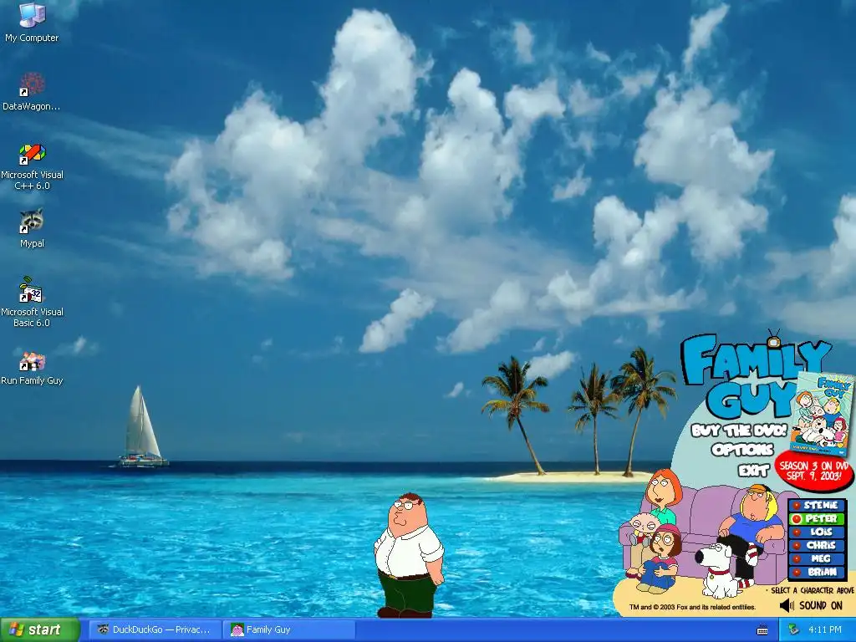
Task: Select Chris in the character list
Action: (818, 545)
